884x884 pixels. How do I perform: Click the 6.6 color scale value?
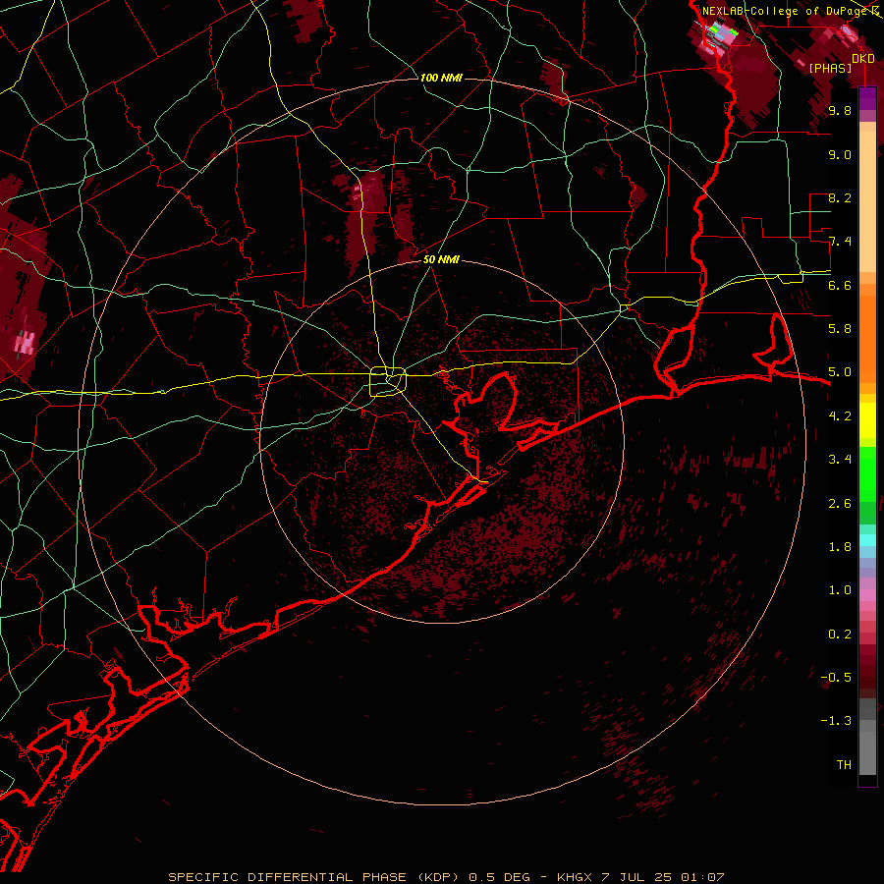[840, 285]
